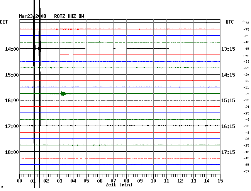Click minute tick label 07
Viewport: 251px width, 191px height.
pyautogui.click(x=113, y=181)
